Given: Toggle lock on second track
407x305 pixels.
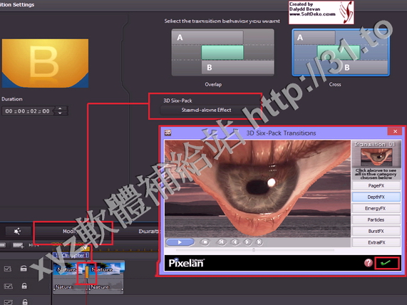Looking at the screenshot, I should [x=24, y=286].
